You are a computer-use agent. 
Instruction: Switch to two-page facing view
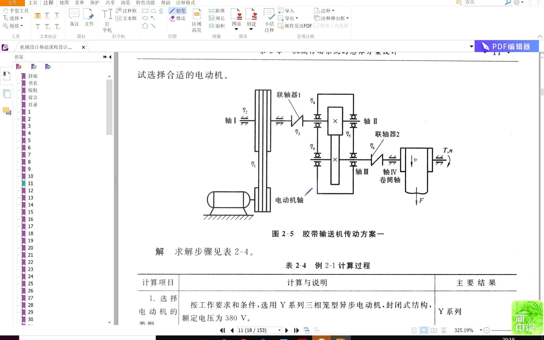434,330
